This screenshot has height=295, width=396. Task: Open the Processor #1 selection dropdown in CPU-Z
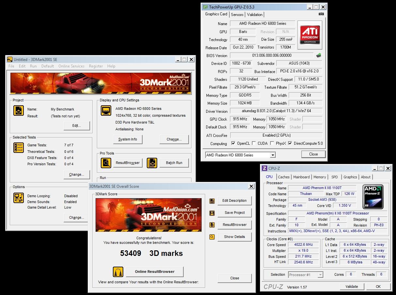point(320,275)
